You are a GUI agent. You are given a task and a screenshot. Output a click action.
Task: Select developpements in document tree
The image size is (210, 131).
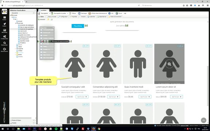point(24,39)
